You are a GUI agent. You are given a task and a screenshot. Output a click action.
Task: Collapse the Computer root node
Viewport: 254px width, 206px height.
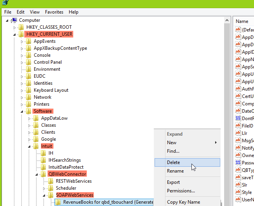7,21
